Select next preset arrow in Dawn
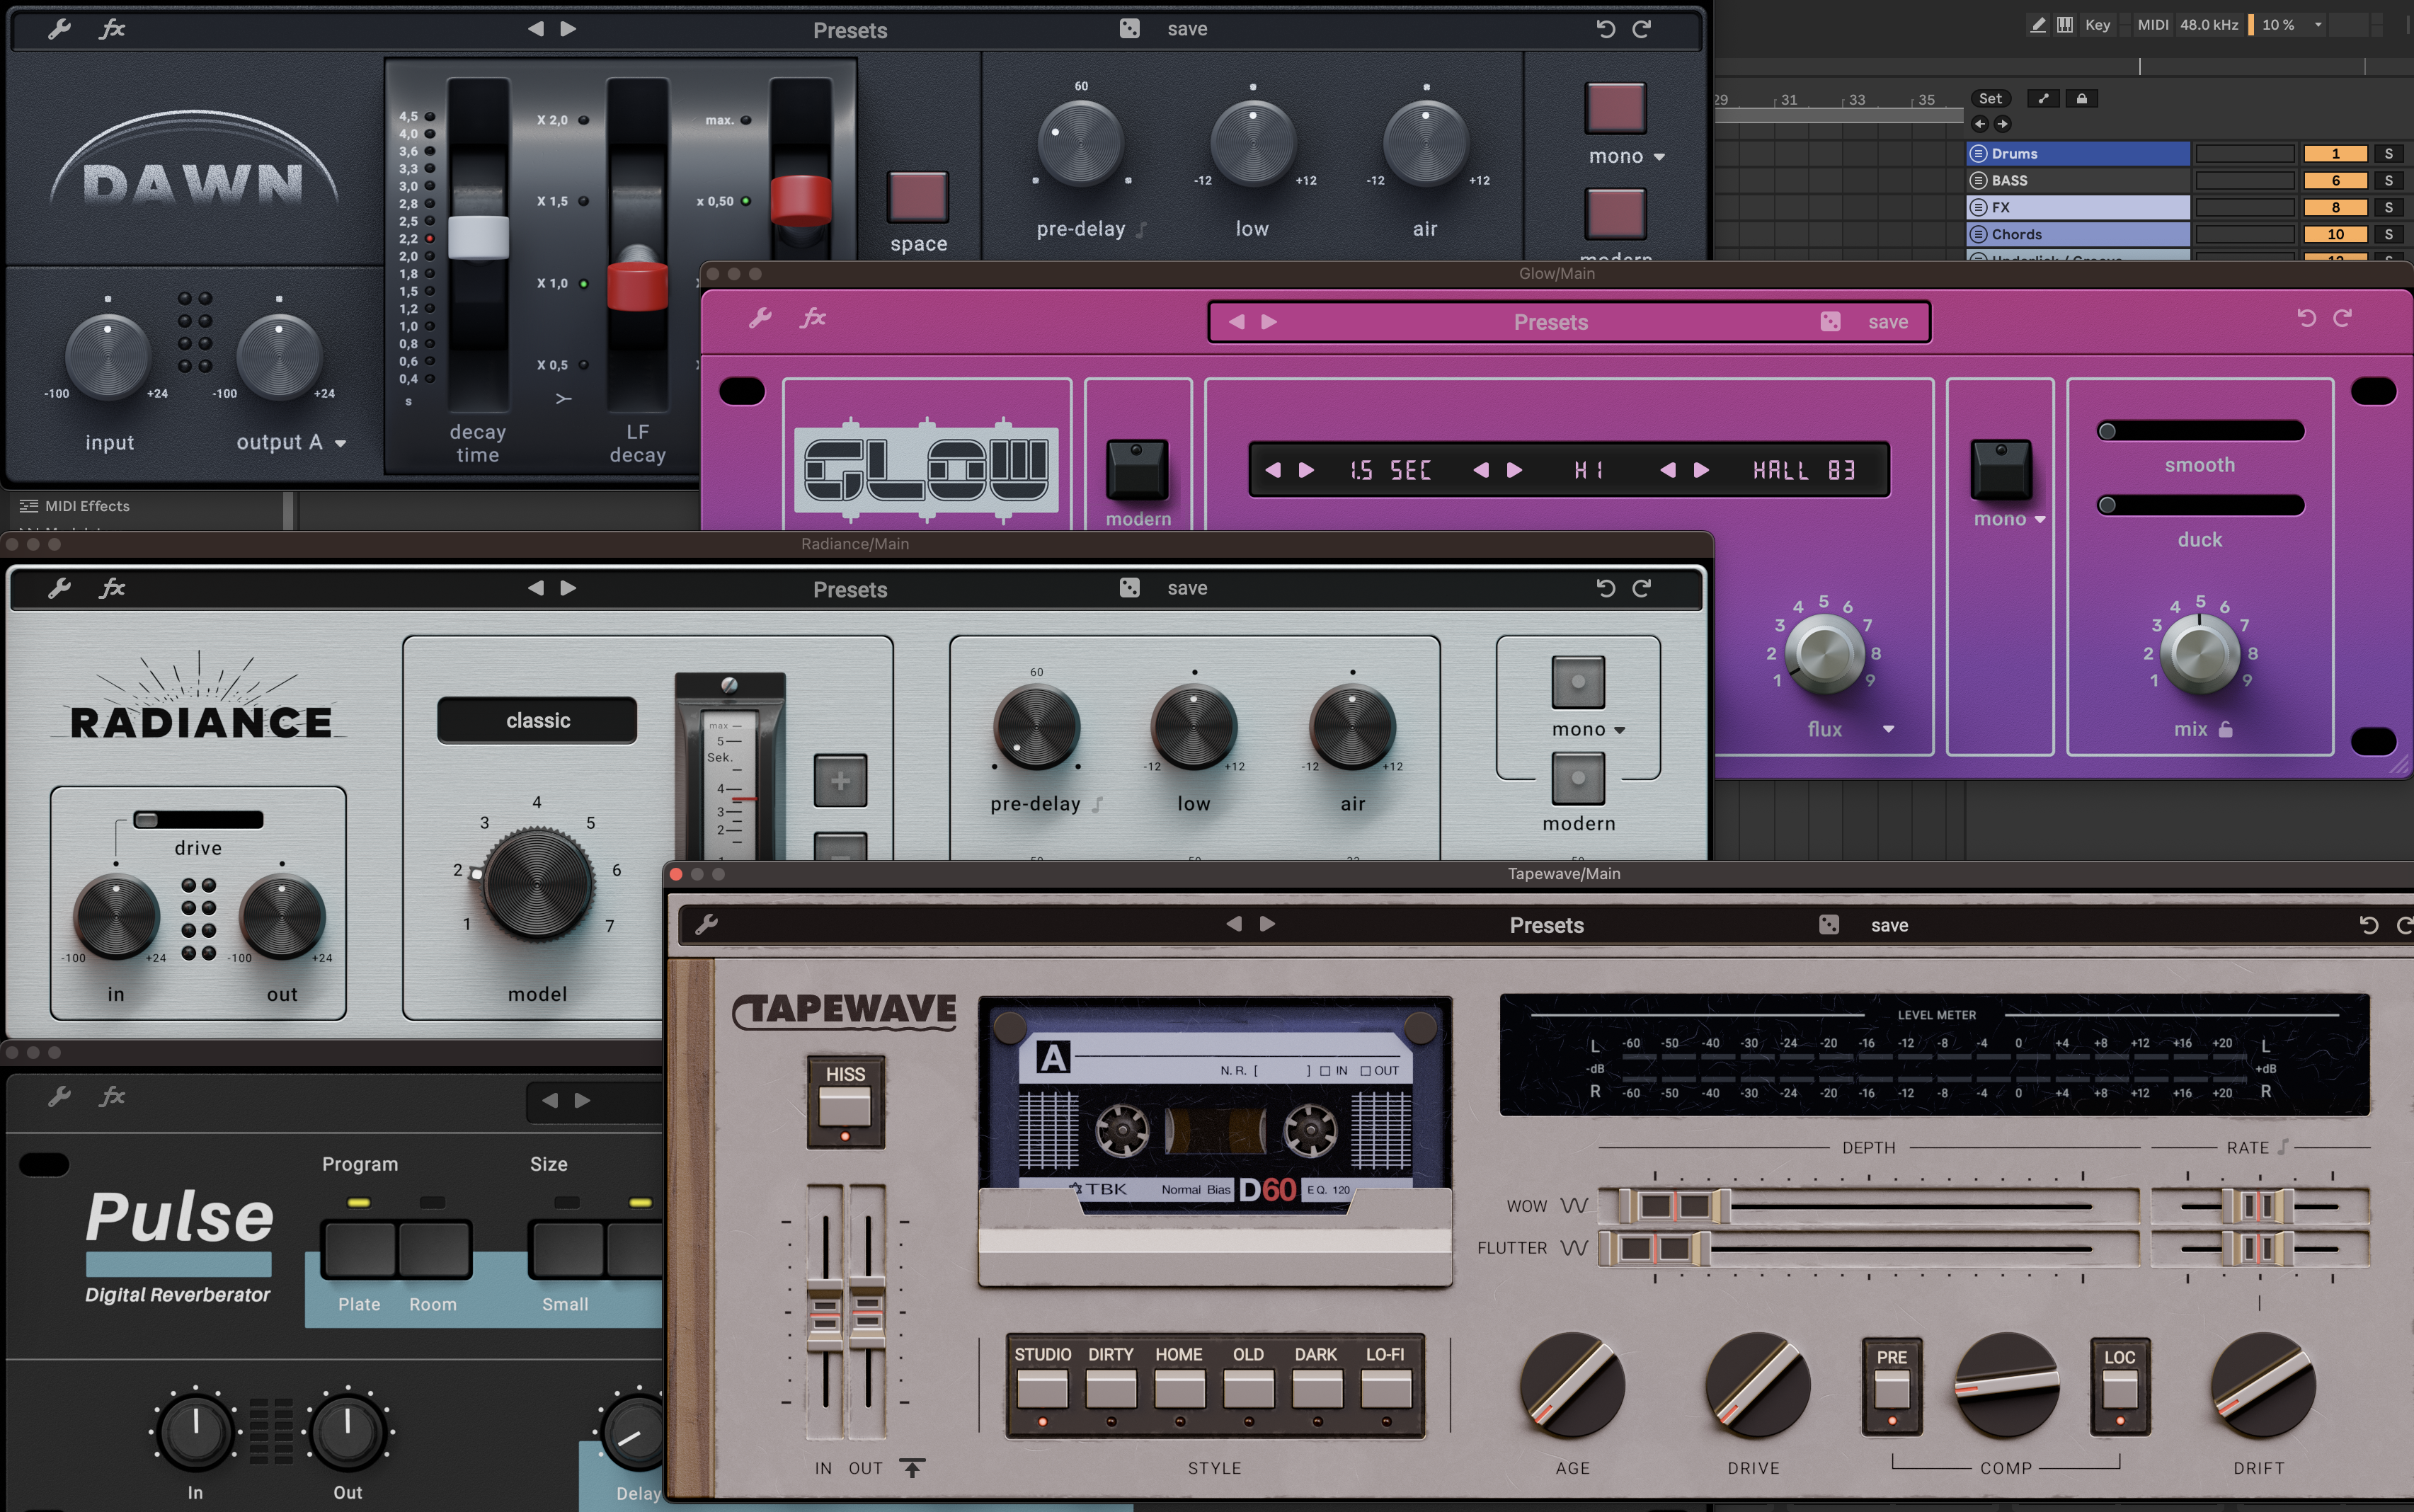This screenshot has height=1512, width=2414. [x=568, y=29]
